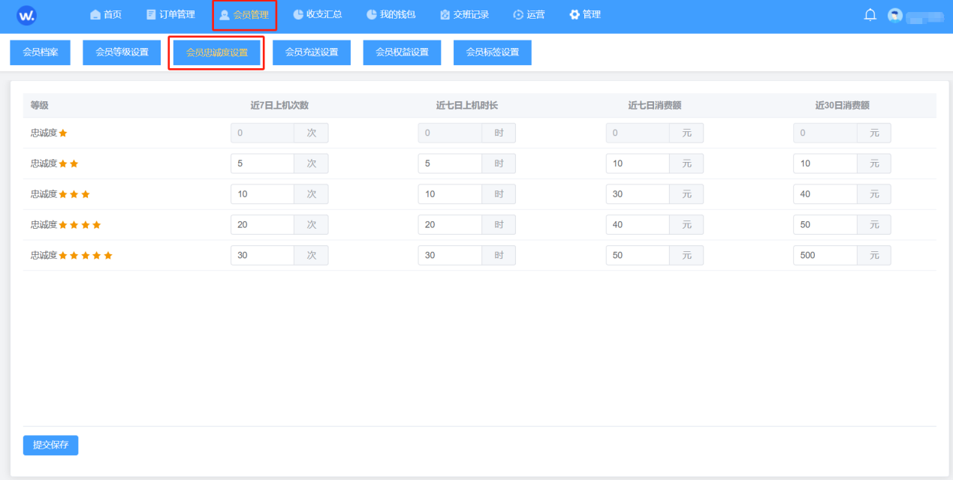This screenshot has width=953, height=480.
Task: Select 会员管理 in top navigation
Action: 244,14
